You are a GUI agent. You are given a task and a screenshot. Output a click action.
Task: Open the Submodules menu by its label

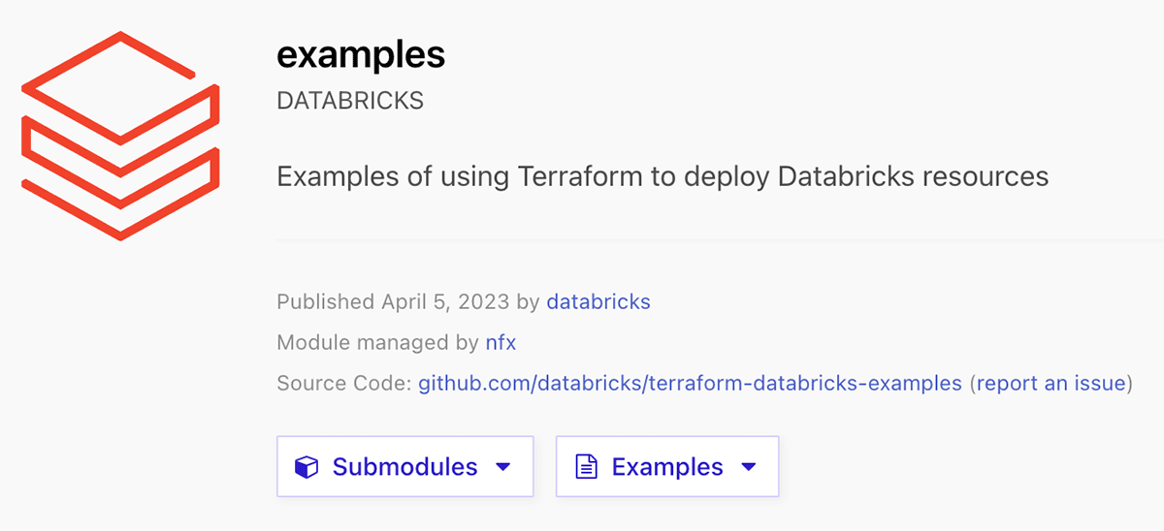(x=404, y=467)
